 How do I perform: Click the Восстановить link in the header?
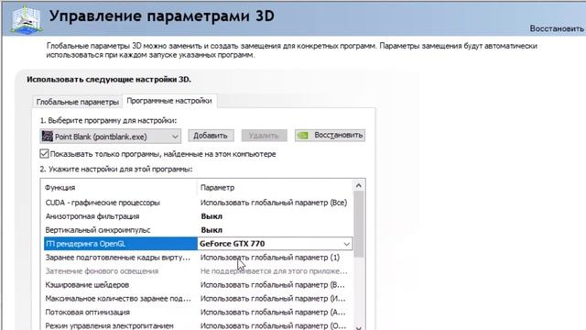pyautogui.click(x=557, y=28)
